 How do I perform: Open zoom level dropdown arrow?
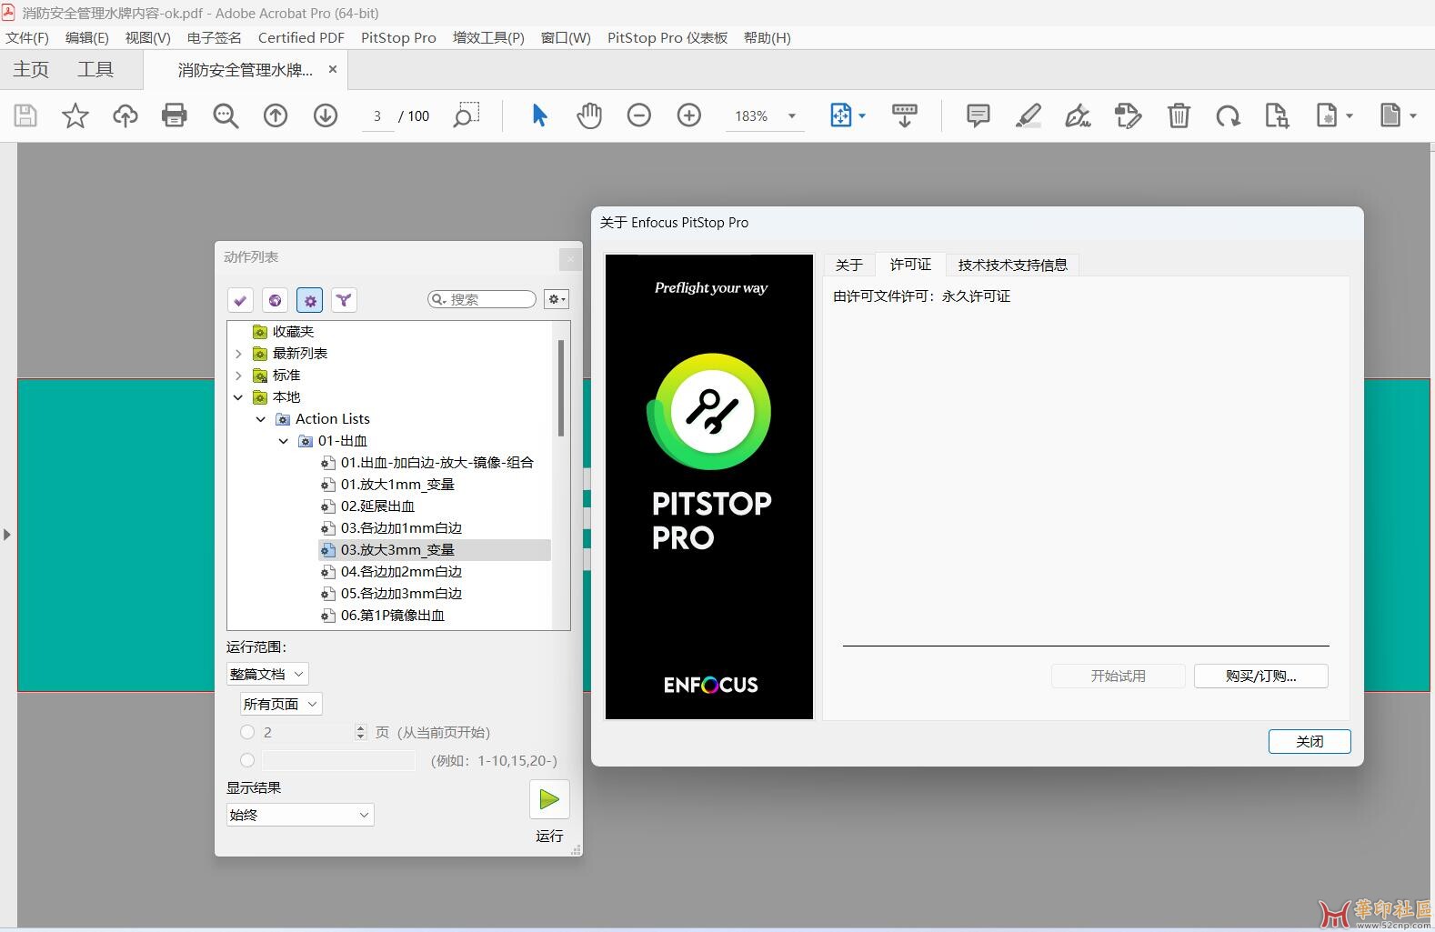click(792, 116)
